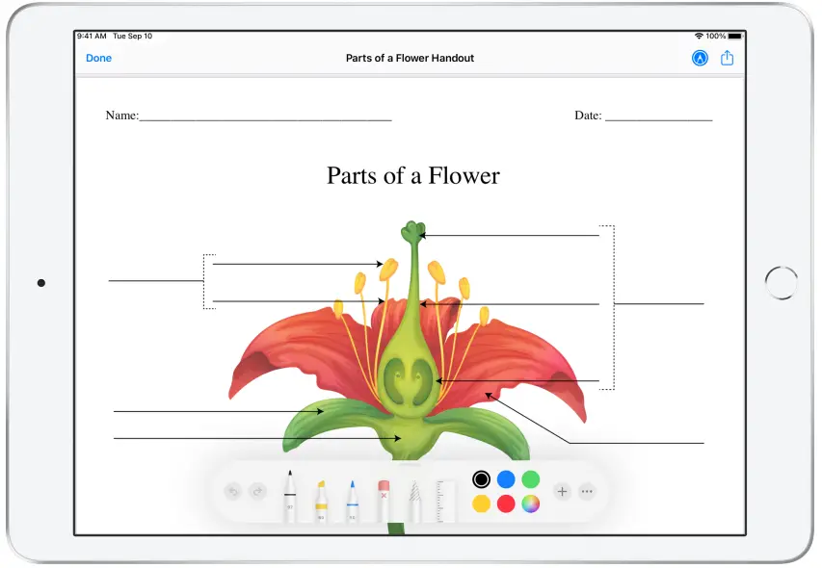Select the red color swatch
This screenshot has width=822, height=568.
[506, 503]
